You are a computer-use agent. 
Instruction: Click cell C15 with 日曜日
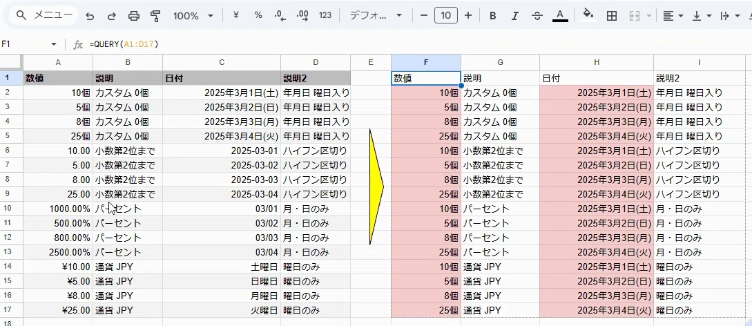coord(222,281)
